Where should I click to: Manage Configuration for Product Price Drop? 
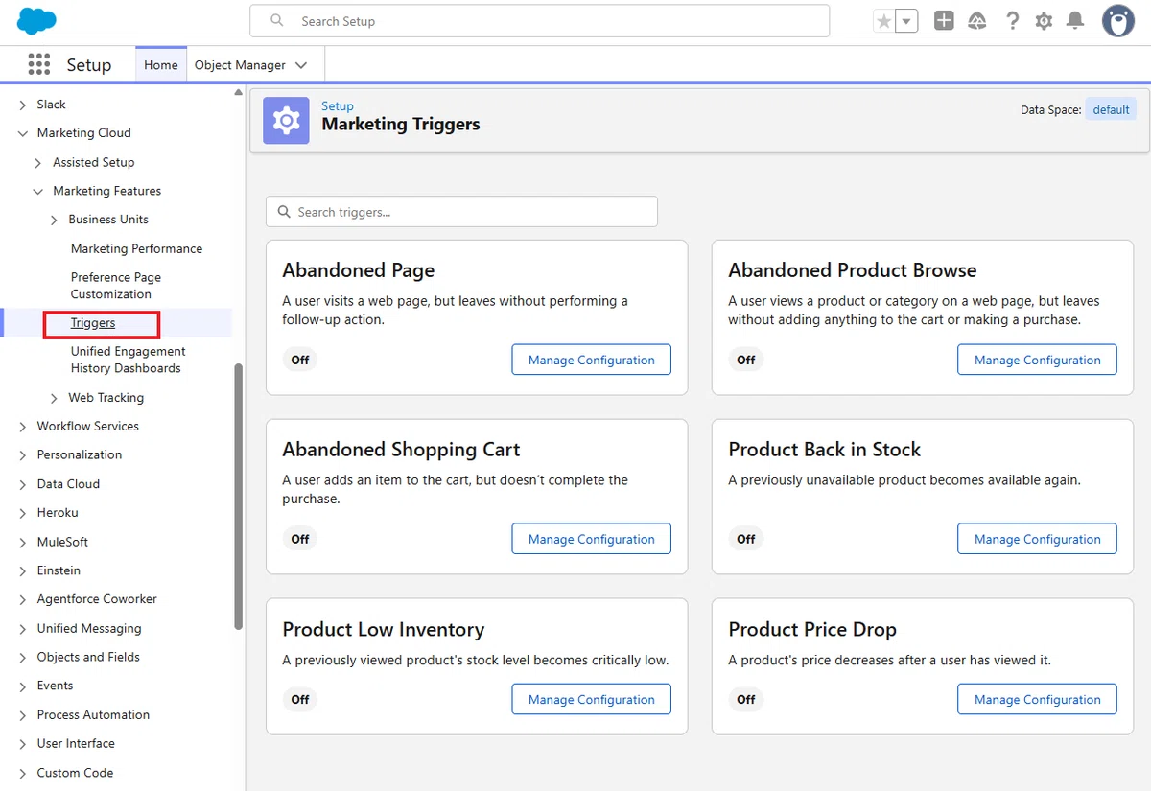pyautogui.click(x=1037, y=699)
